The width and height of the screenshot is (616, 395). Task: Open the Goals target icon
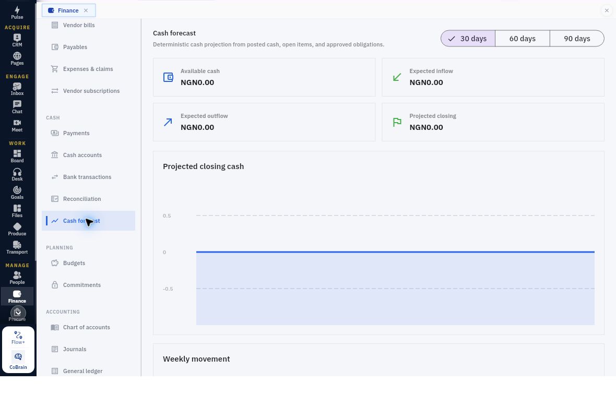(17, 193)
